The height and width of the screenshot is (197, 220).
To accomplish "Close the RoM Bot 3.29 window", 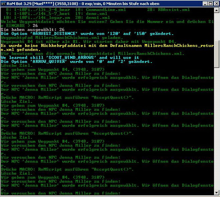I will click(x=215, y=4).
